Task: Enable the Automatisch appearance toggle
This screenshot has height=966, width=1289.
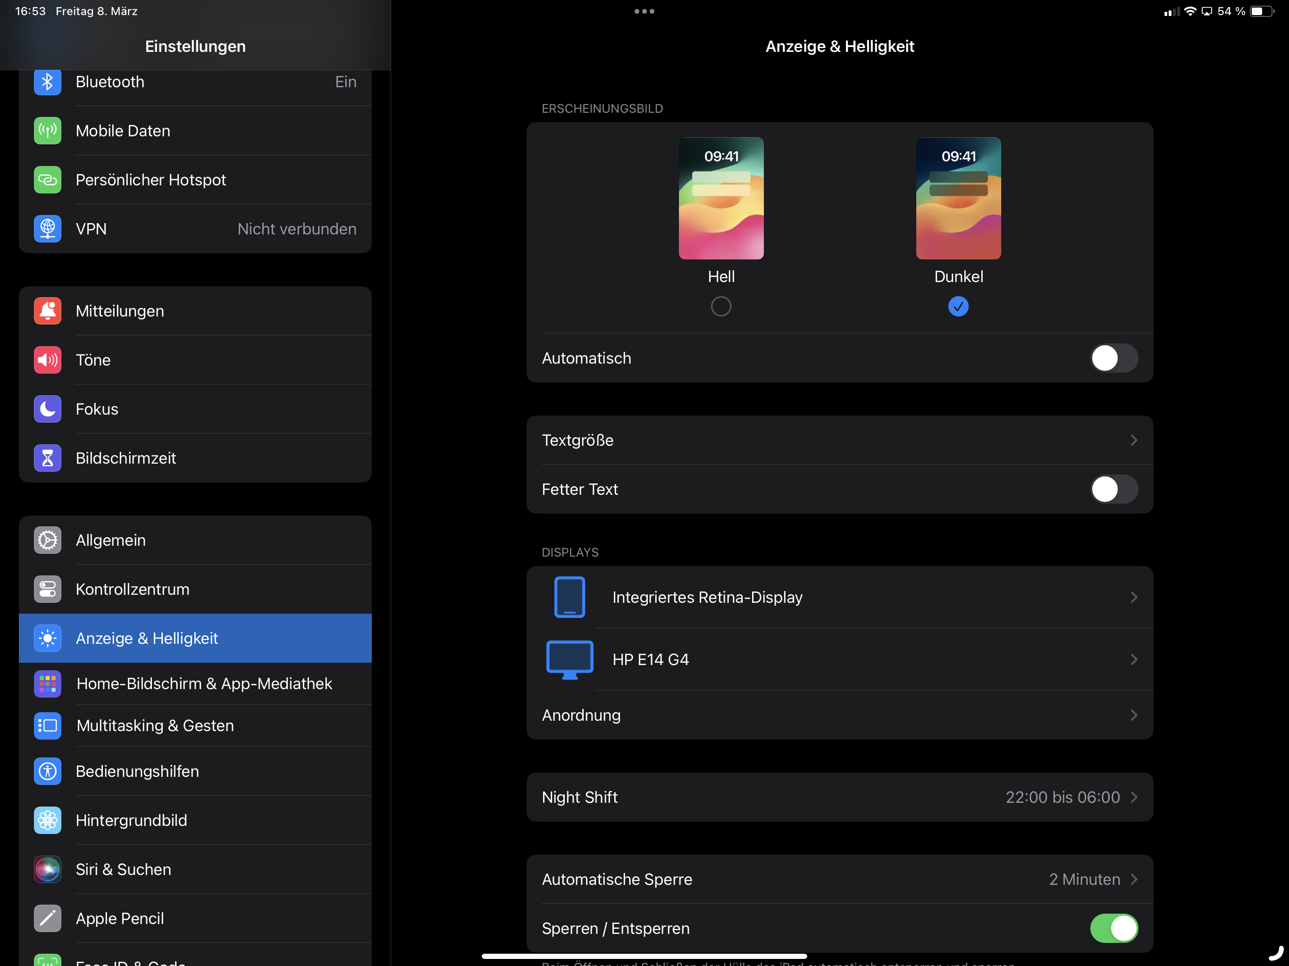Action: [x=1113, y=358]
